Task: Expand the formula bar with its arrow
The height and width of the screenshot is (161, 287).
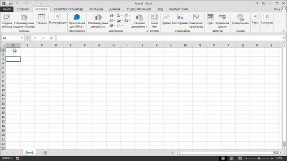Action: pos(284,38)
